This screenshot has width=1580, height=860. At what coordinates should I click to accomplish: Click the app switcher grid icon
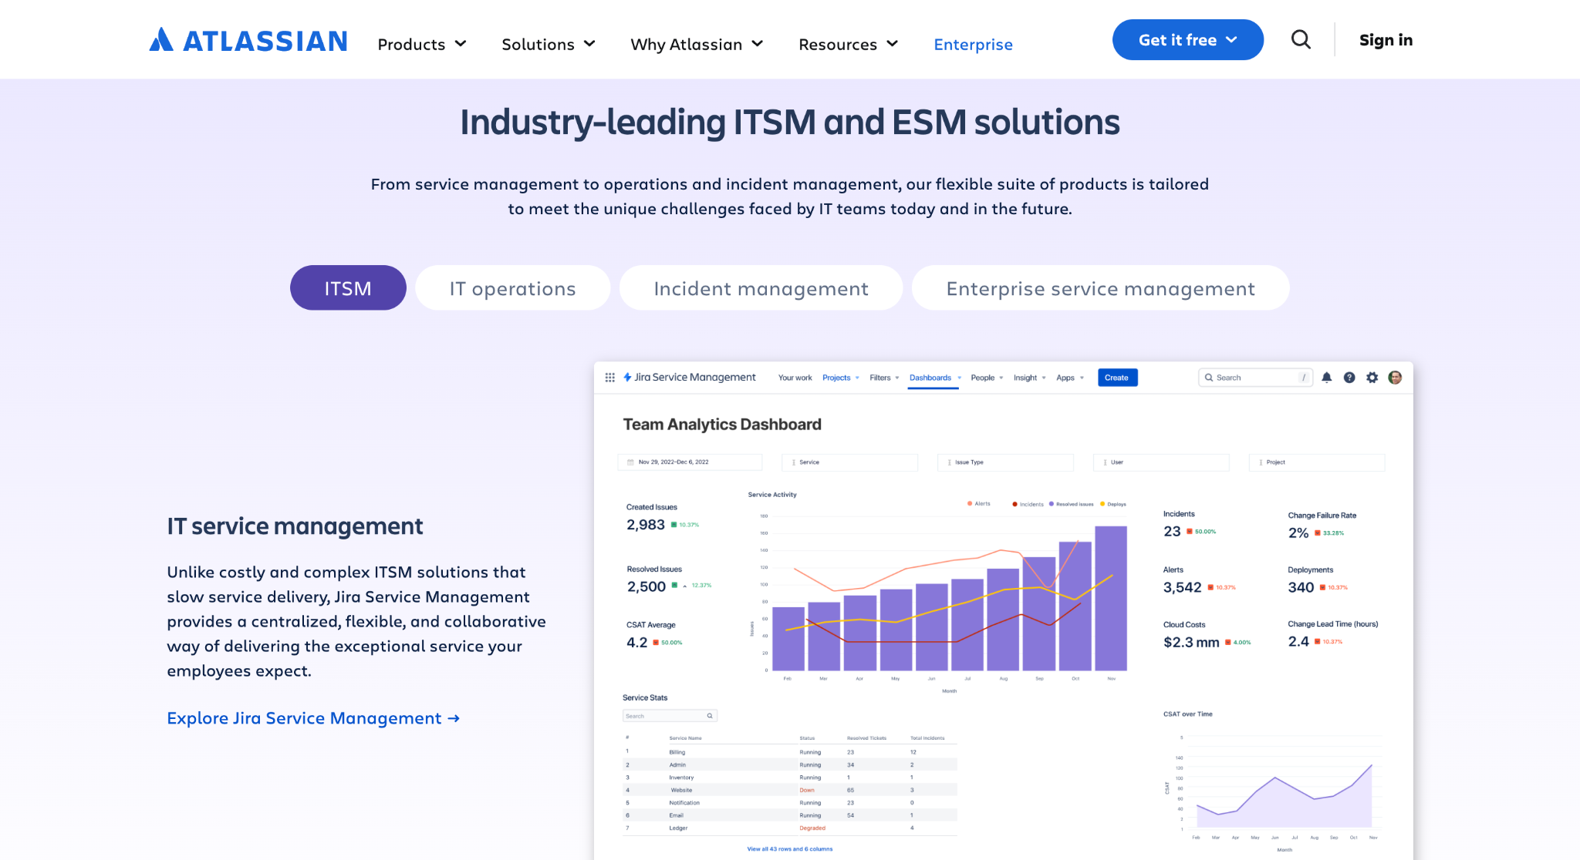609,378
